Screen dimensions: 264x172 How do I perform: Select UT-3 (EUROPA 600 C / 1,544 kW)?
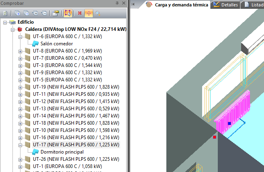click(x=68, y=65)
